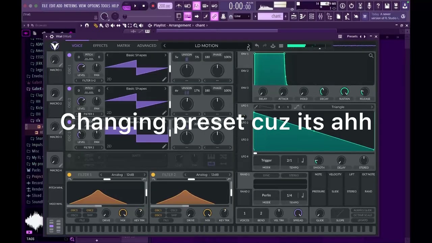The width and height of the screenshot is (432, 243).
Task: Toggle SONG/PAT mode switch
Action: (127, 6)
